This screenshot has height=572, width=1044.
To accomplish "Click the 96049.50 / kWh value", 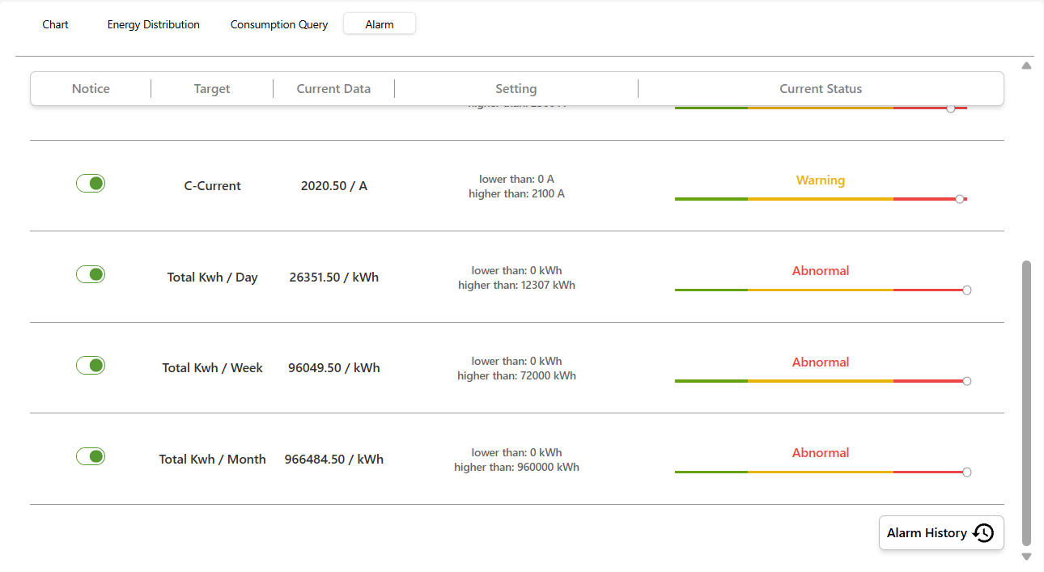I will click(334, 368).
